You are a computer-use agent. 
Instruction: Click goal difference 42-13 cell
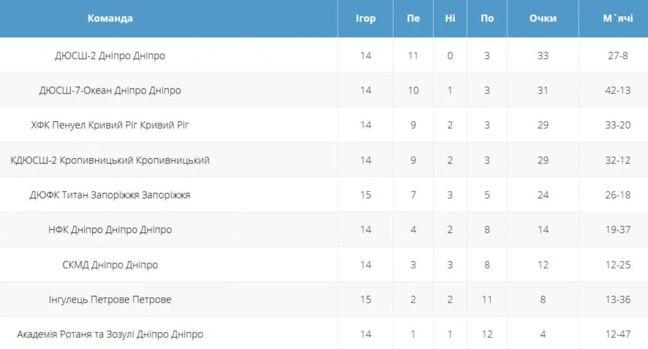[618, 90]
